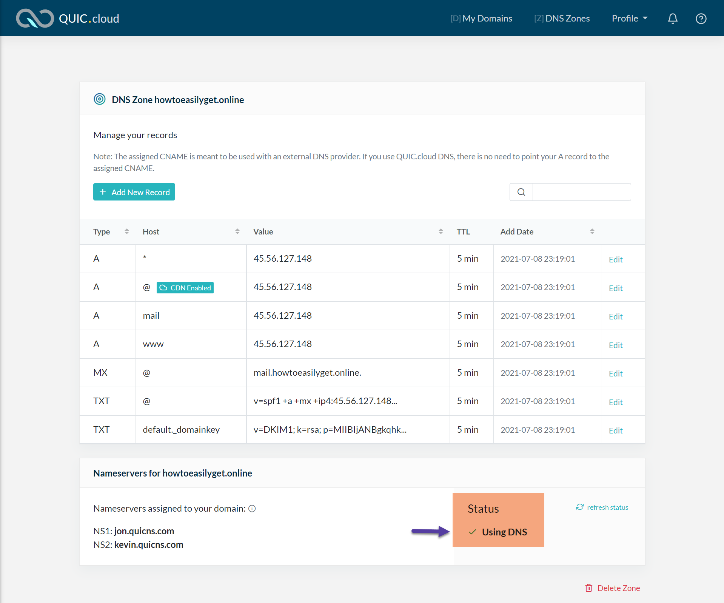Sort records by Host column
This screenshot has width=724, height=603.
pos(237,231)
